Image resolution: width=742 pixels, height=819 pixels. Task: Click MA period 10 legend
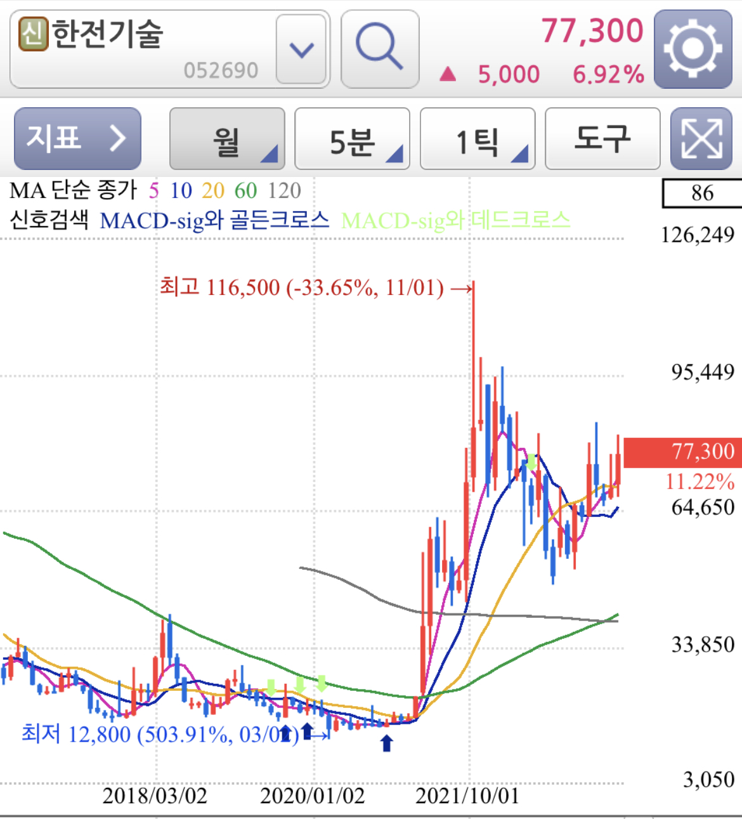point(181,190)
